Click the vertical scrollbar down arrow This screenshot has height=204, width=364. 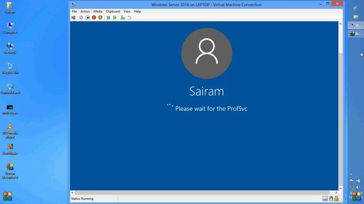[341, 188]
